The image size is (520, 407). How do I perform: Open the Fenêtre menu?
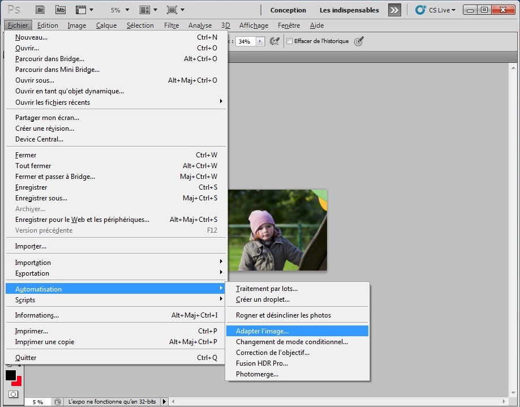(x=289, y=25)
